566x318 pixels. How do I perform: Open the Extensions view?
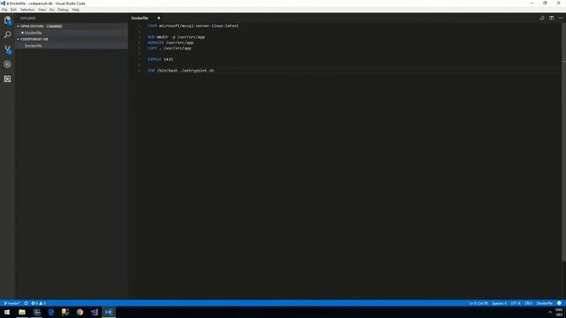point(7,79)
